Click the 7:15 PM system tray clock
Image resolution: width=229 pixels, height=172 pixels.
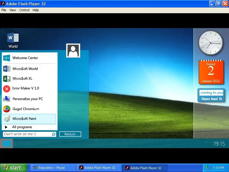[x=218, y=168]
